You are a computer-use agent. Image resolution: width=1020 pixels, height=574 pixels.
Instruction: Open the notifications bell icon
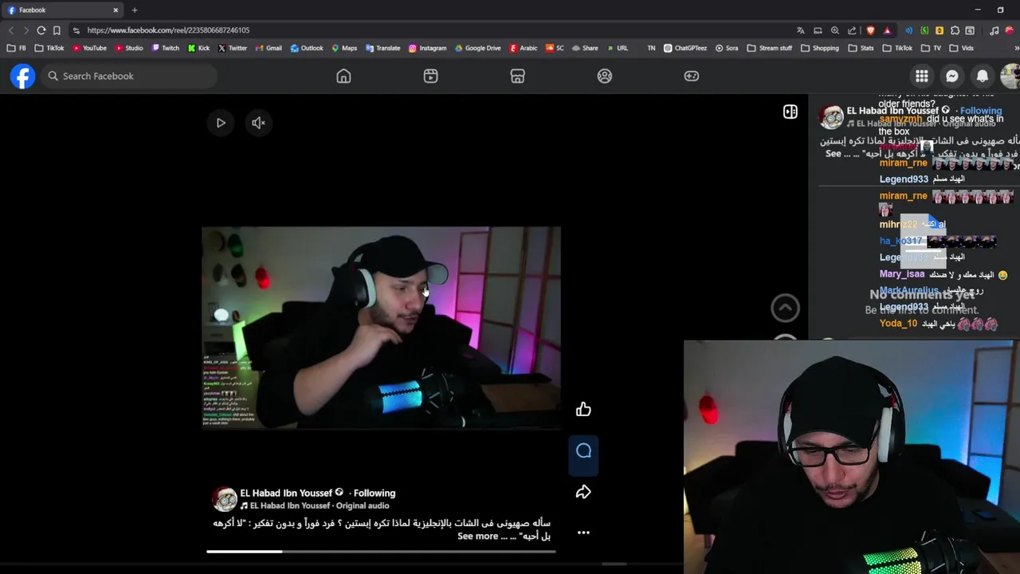point(983,76)
